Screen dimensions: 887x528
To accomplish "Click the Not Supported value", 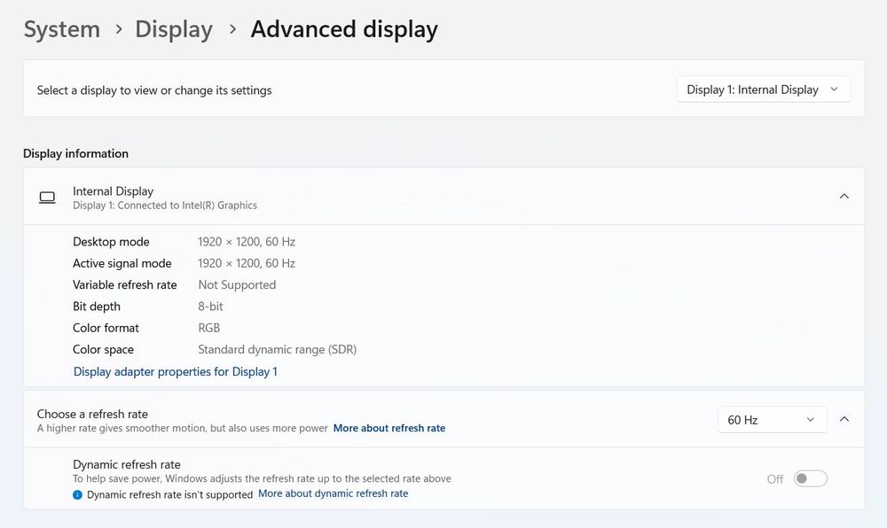I will click(237, 284).
